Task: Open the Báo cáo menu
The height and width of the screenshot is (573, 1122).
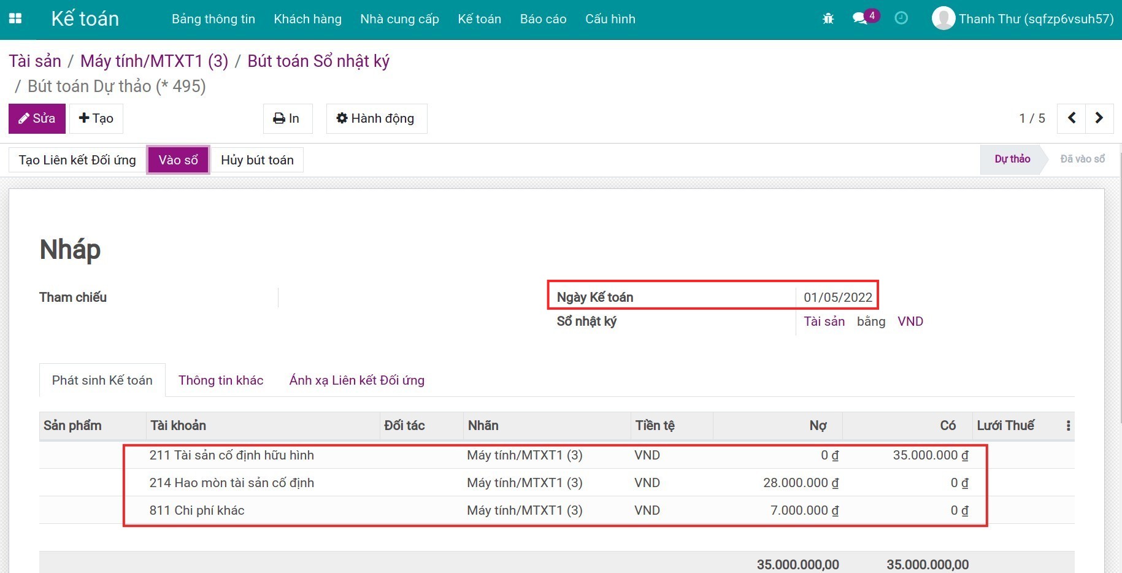Action: pos(543,19)
